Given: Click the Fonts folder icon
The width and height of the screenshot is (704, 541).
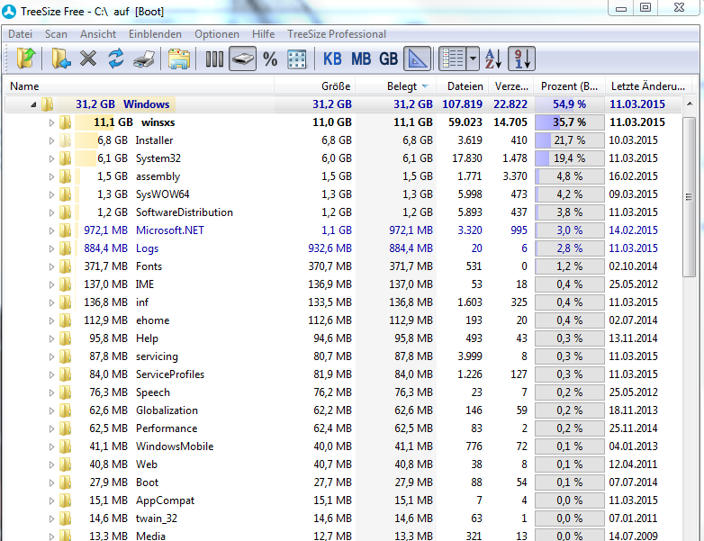Looking at the screenshot, I should (65, 266).
